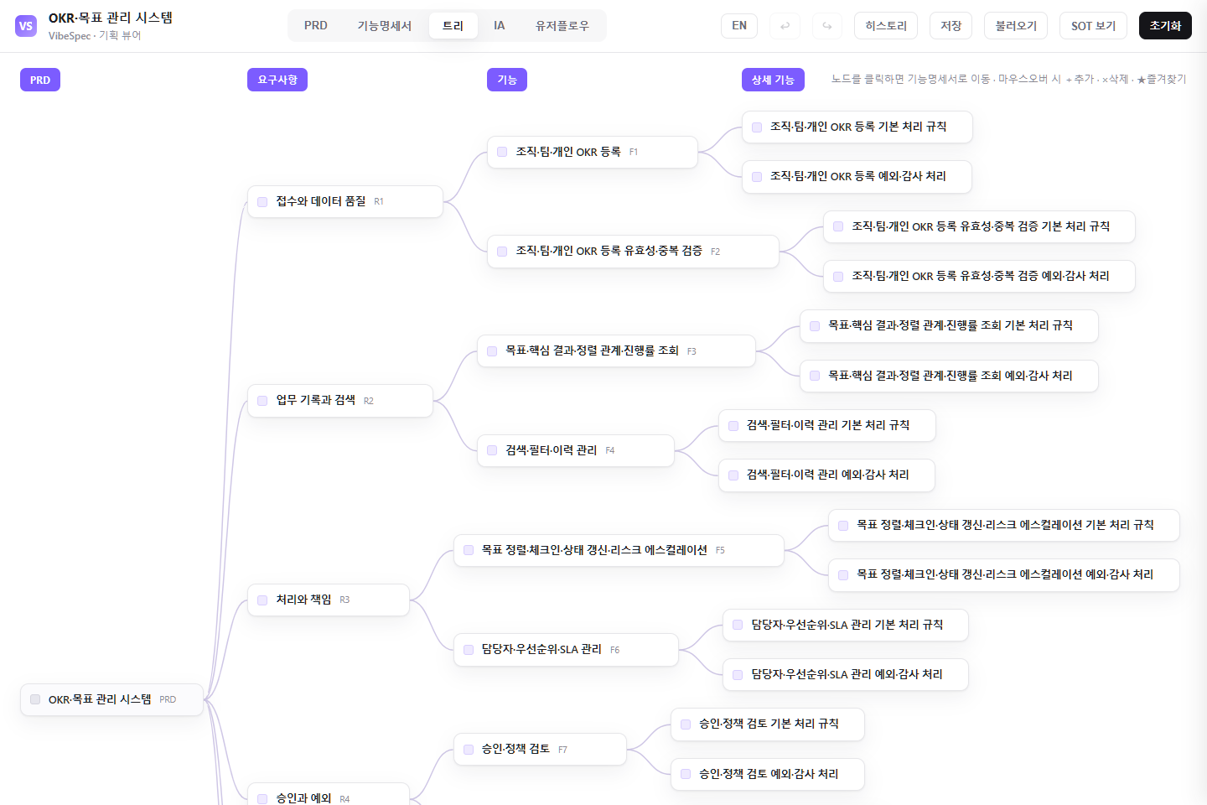Check the box on 승인과 예외 node
The image size is (1207, 805).
coord(262,799)
